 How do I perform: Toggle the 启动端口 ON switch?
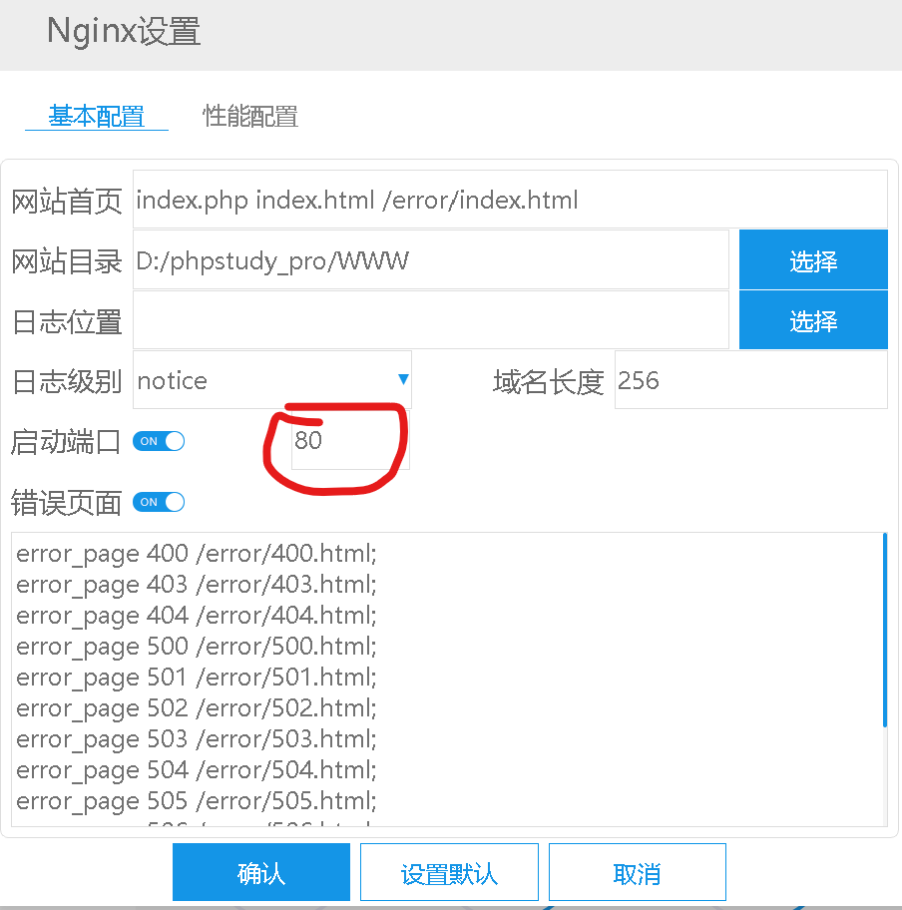click(x=159, y=441)
